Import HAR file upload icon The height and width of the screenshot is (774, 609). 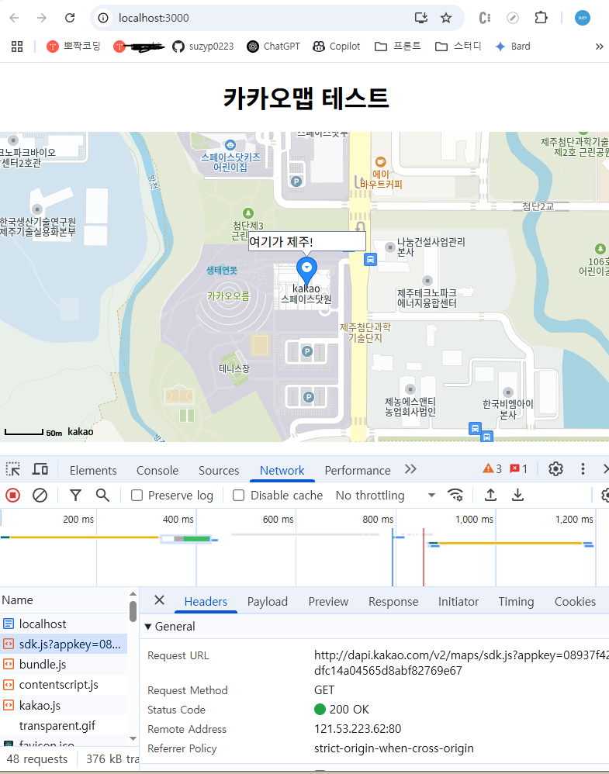click(x=490, y=495)
